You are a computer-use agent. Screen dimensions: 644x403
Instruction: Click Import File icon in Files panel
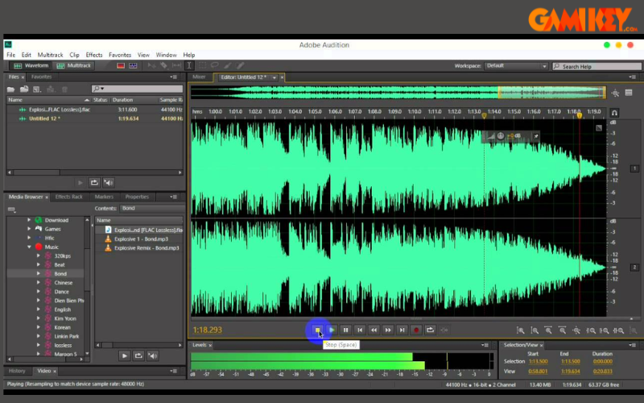pyautogui.click(x=24, y=89)
